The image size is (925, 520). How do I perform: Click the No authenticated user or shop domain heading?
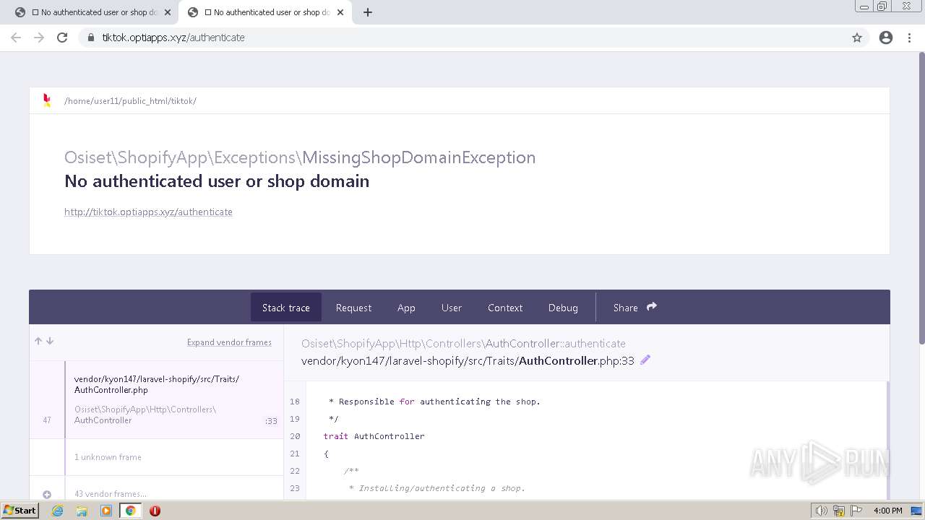point(217,181)
